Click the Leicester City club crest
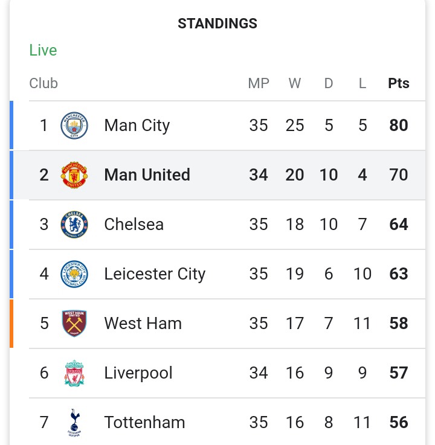Image resolution: width=435 pixels, height=445 pixels. pyautogui.click(x=74, y=274)
